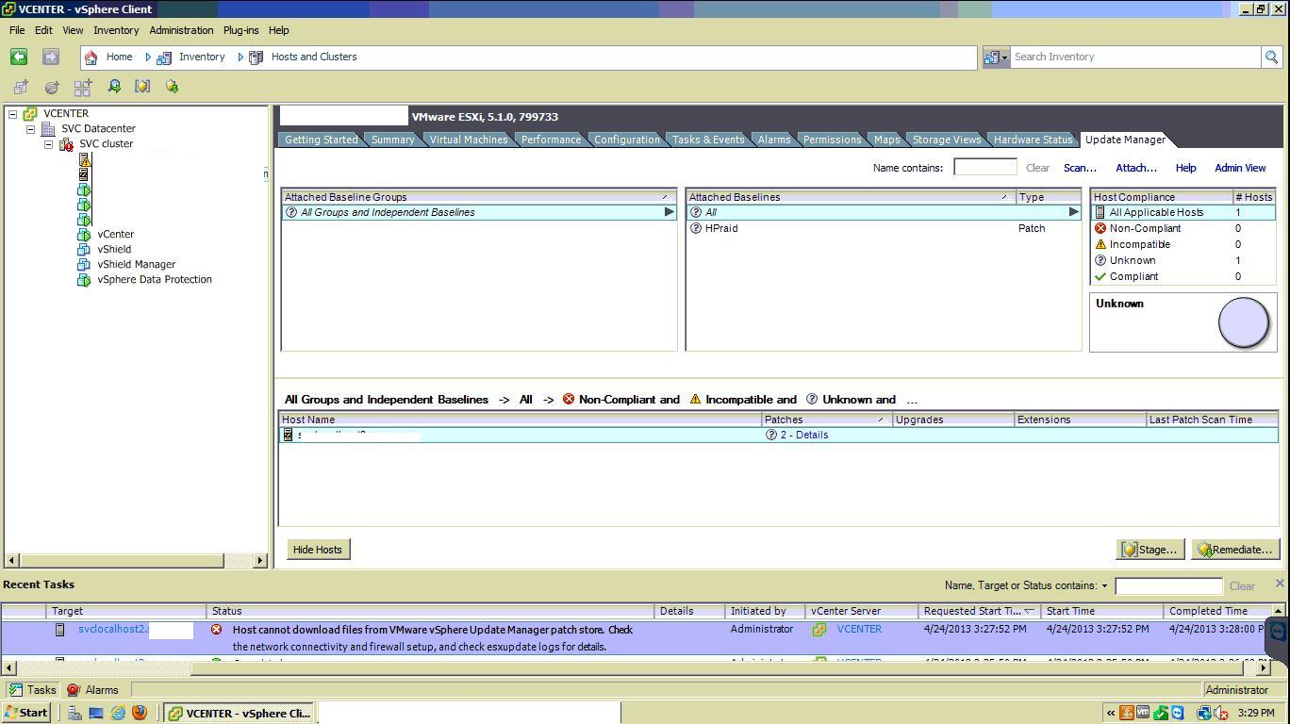Viewport: 1290px width, 724px height.
Task: Open the Windows Start menu
Action: click(26, 713)
